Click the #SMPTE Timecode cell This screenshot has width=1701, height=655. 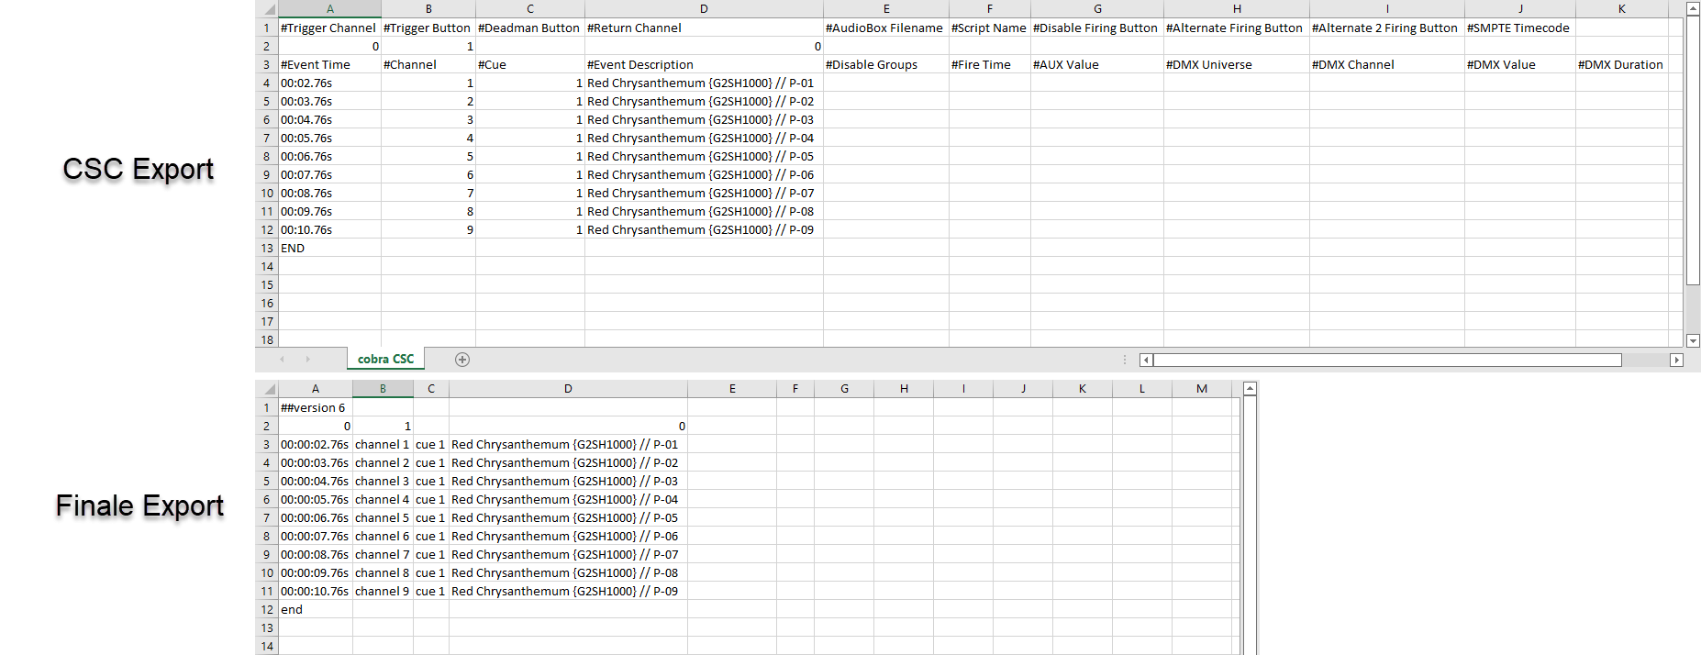[1520, 28]
